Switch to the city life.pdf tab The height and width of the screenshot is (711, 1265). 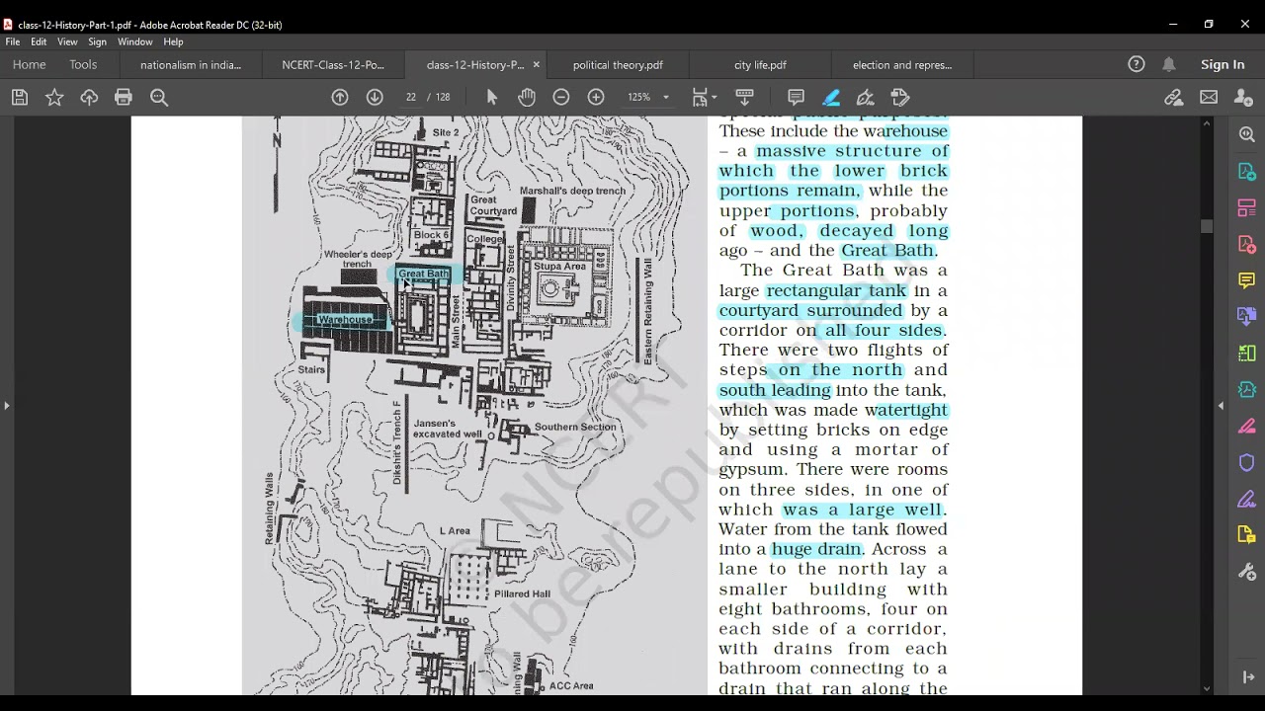coord(760,65)
